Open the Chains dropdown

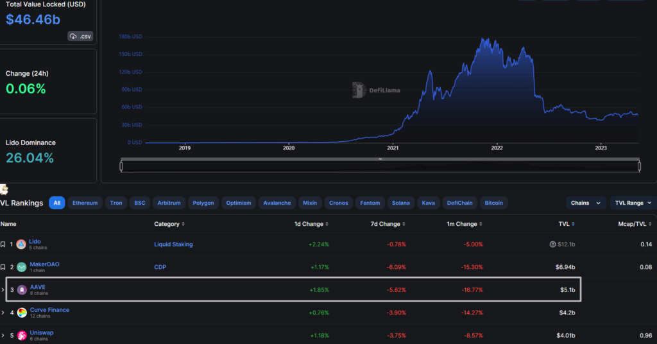[586, 203]
